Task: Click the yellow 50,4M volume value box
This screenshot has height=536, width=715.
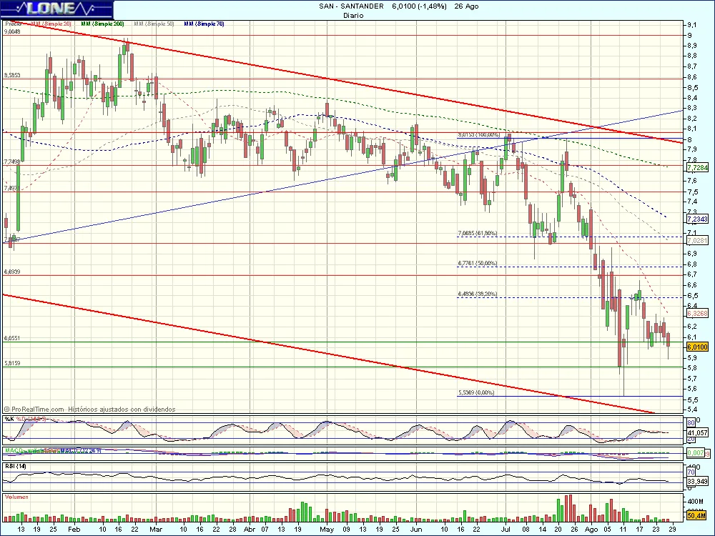Action: [x=696, y=515]
